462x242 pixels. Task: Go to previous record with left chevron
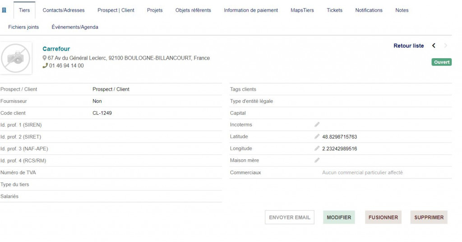coord(434,46)
